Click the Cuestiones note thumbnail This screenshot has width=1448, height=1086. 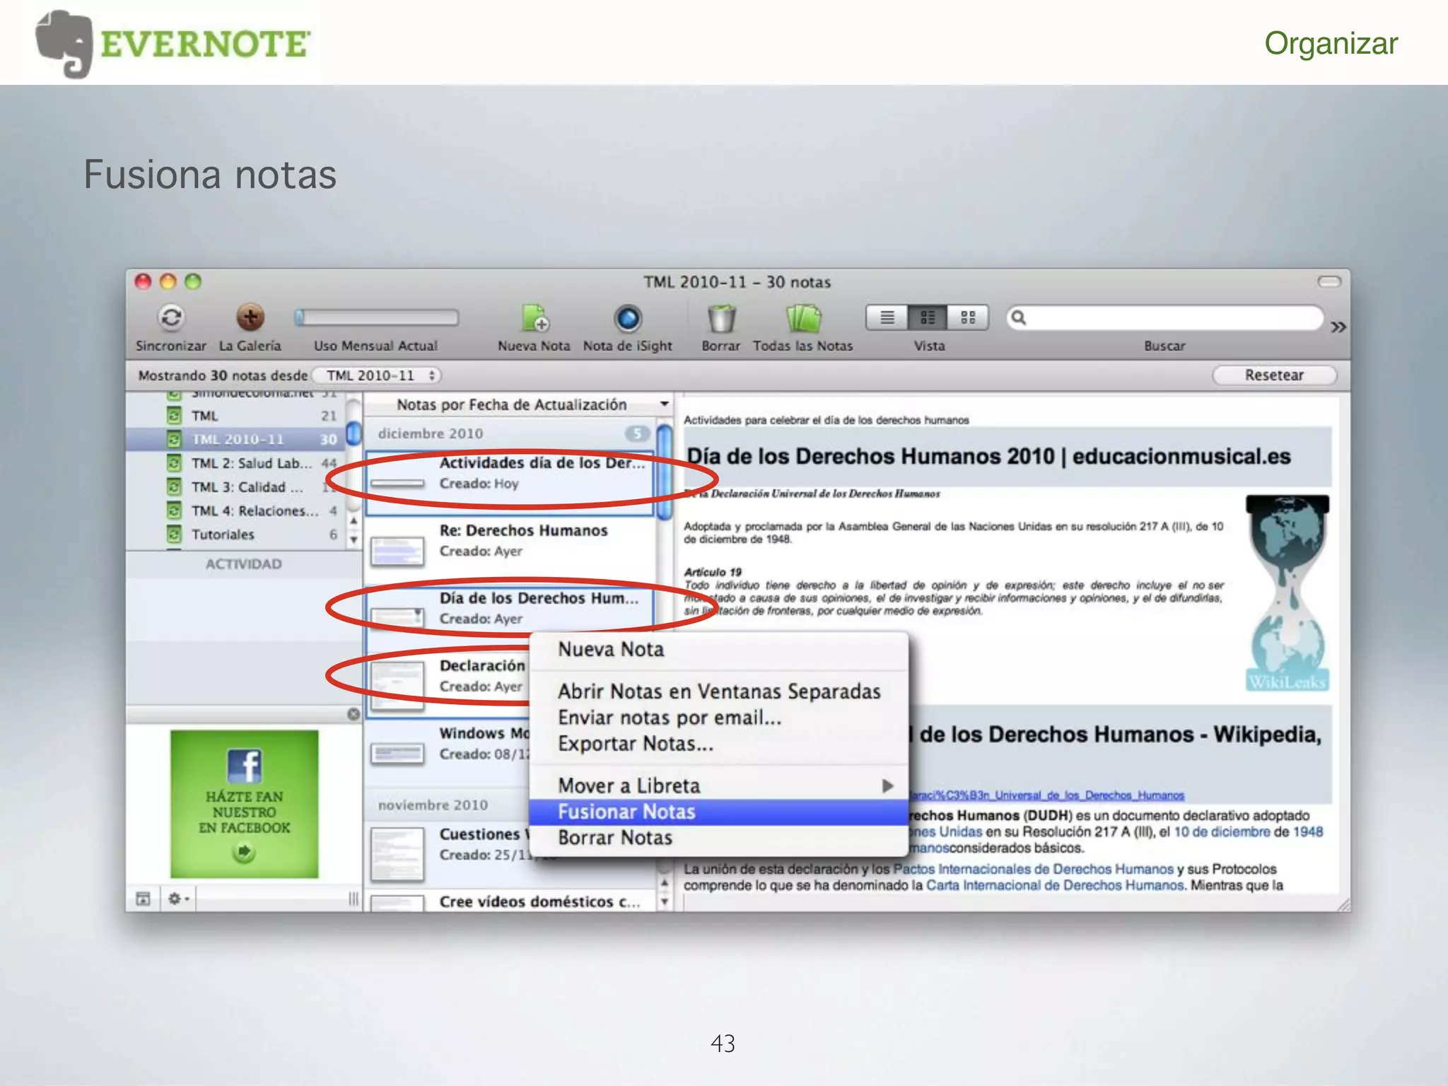click(x=397, y=855)
